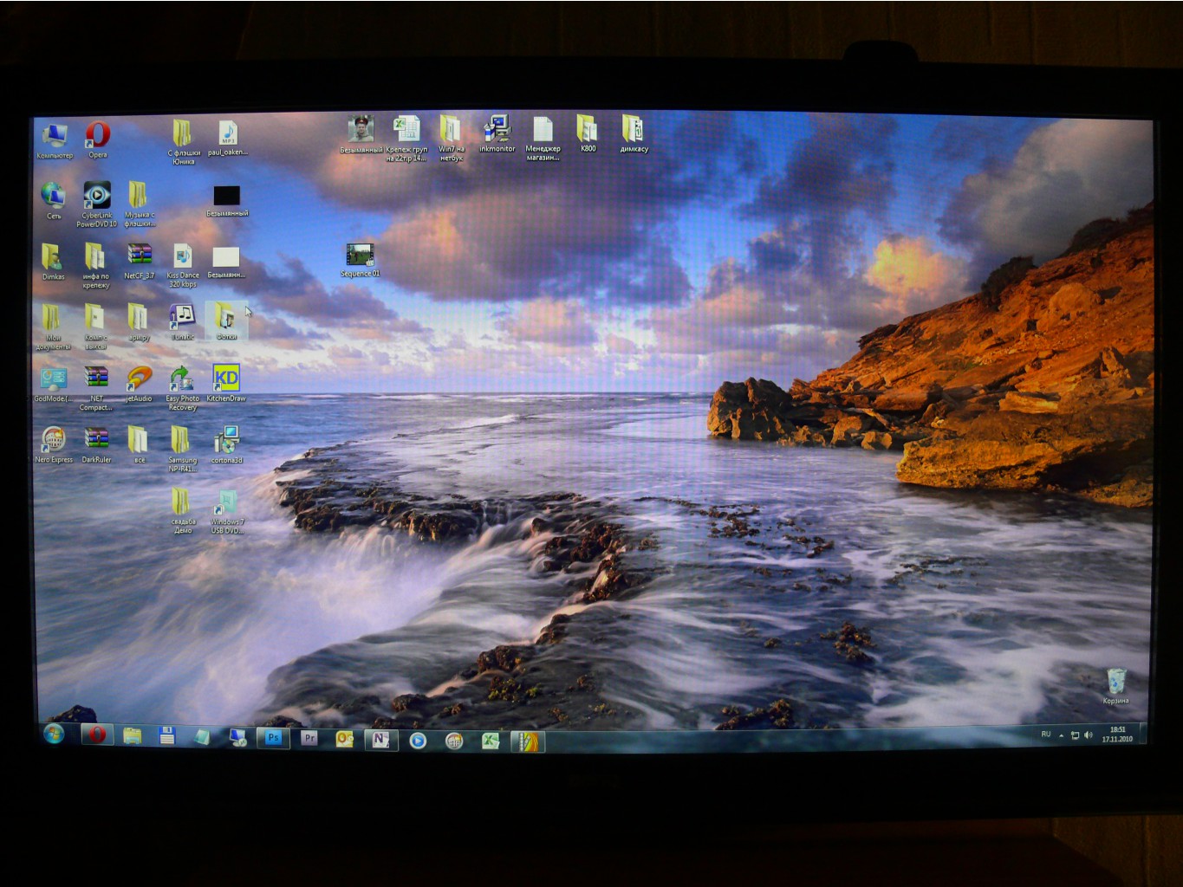Launch the blue media player taskbar icon

click(418, 741)
